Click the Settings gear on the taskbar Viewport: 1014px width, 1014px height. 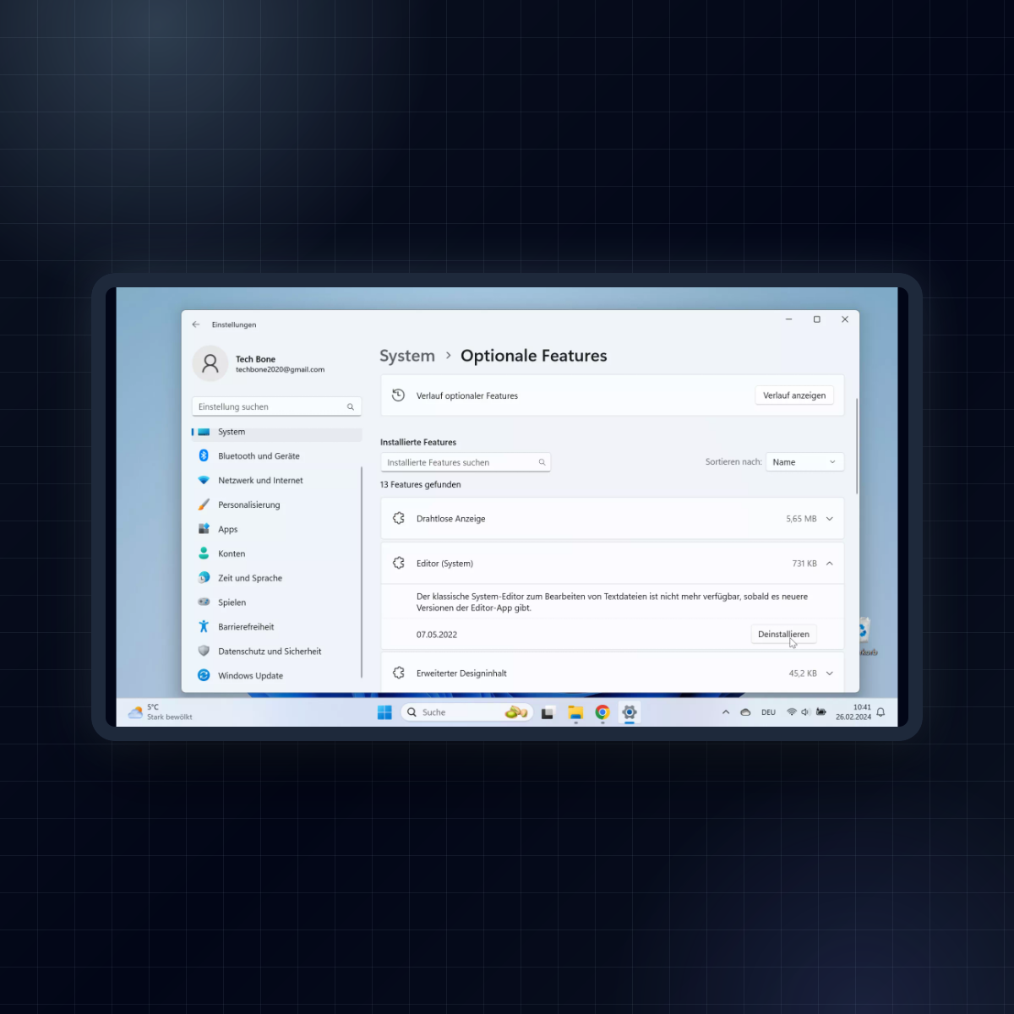pyautogui.click(x=630, y=712)
